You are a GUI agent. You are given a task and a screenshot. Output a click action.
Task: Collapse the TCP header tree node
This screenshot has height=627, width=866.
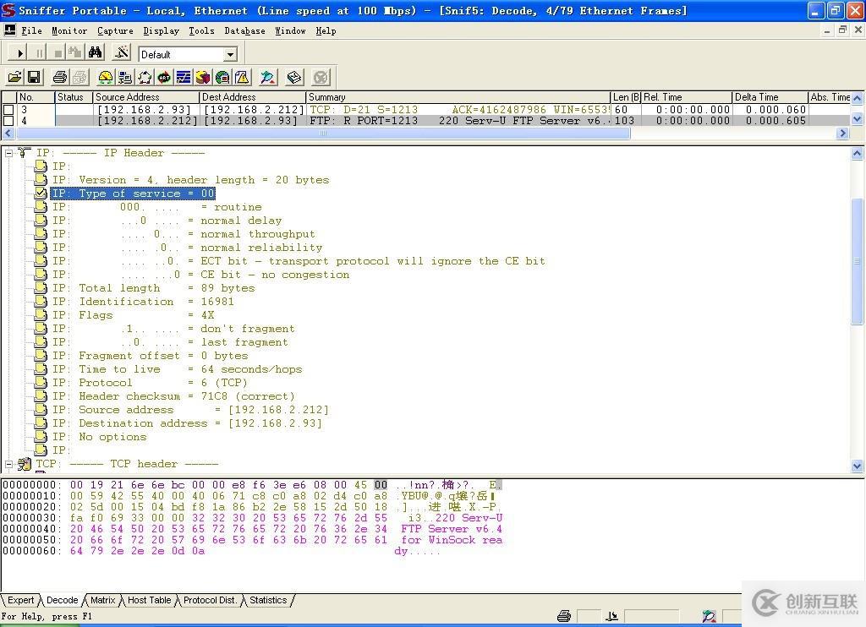(9, 464)
